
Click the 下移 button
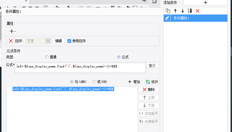[149, 105]
